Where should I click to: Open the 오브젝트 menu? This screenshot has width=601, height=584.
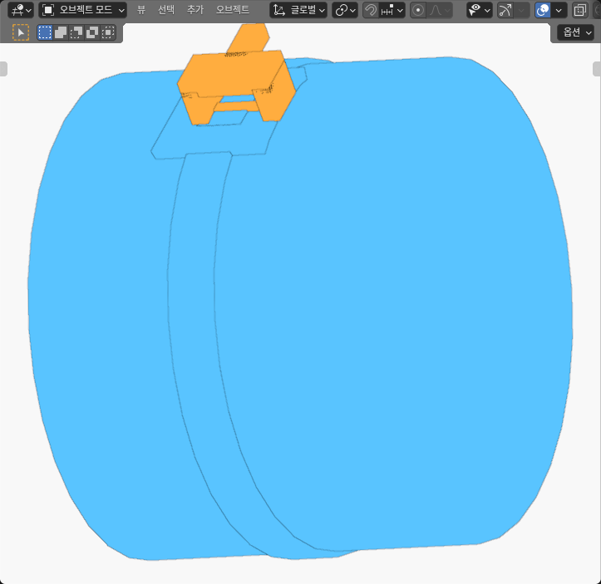point(232,10)
